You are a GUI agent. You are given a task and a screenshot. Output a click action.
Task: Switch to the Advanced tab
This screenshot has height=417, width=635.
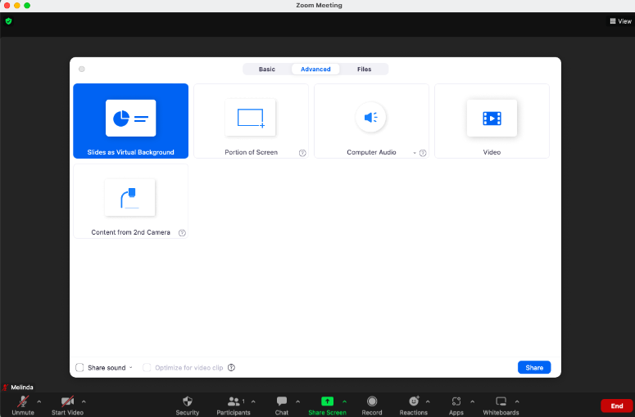pyautogui.click(x=315, y=69)
